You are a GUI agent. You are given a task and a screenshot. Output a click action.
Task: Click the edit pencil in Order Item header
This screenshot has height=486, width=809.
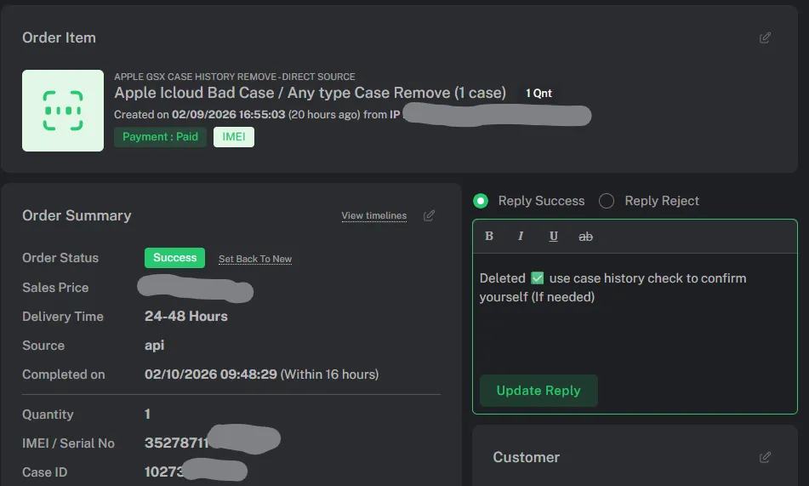[x=765, y=37]
